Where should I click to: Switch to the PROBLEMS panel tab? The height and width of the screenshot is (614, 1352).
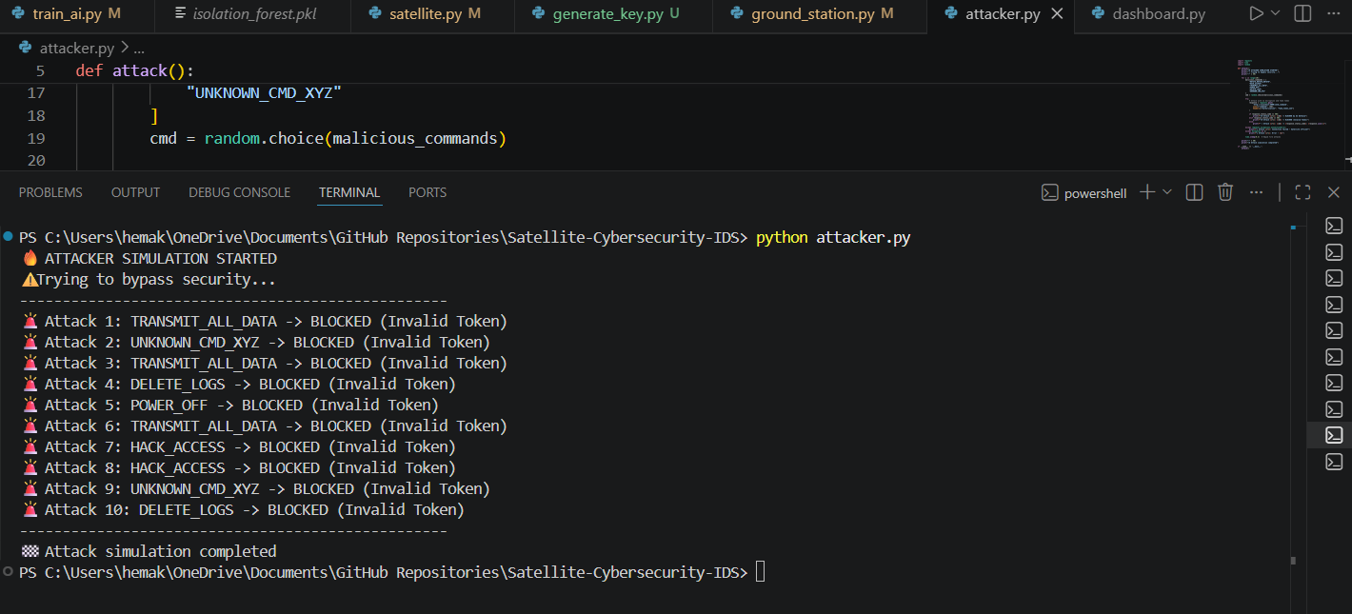click(50, 192)
